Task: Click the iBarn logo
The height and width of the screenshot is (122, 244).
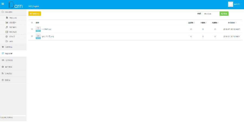Action: coord(15,4)
